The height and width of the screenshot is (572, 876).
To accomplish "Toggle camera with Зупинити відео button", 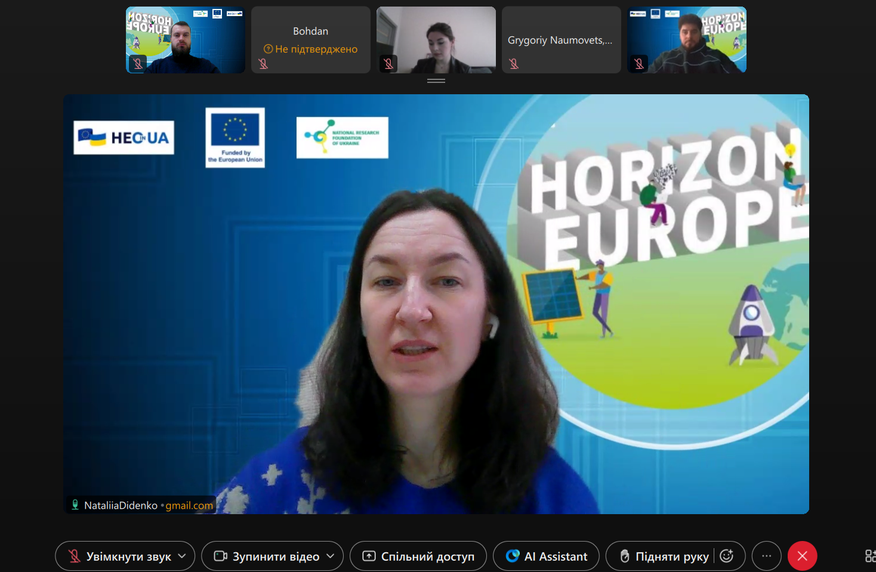I will 267,556.
